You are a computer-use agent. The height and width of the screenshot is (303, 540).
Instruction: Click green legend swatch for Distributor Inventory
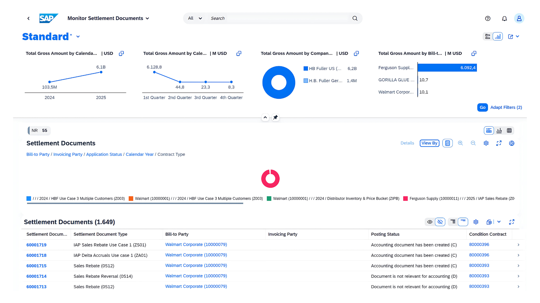[x=269, y=199]
